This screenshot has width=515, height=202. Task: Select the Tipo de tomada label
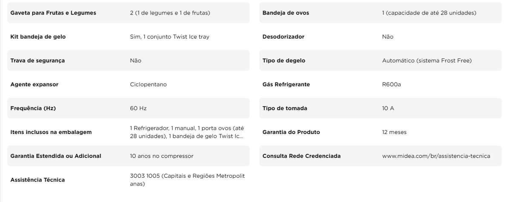pyautogui.click(x=285, y=108)
